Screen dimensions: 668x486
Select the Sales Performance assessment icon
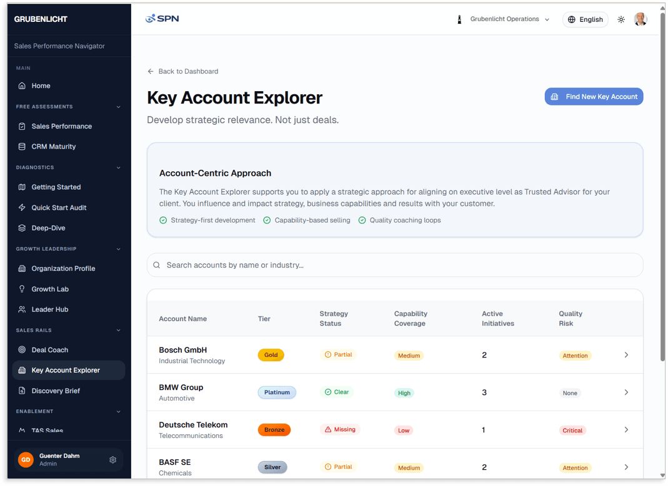click(21, 126)
